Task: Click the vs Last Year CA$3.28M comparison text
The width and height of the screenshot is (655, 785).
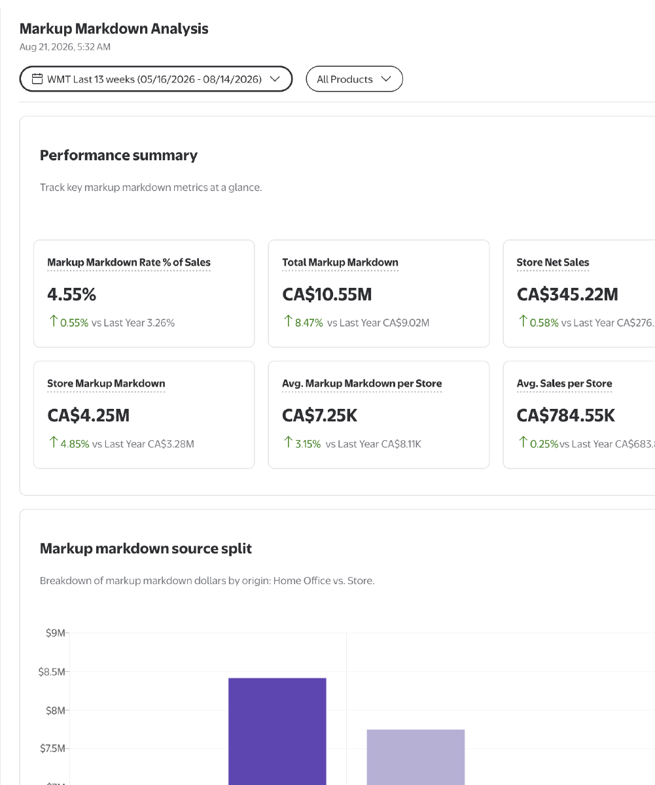Action: click(143, 444)
